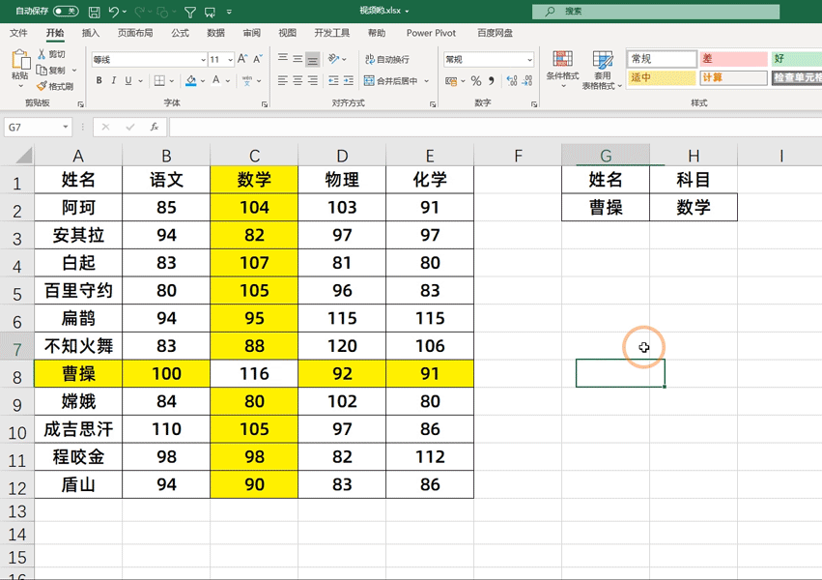Click Merge & Center (合并后居中) button
822x580 pixels.
(x=391, y=81)
